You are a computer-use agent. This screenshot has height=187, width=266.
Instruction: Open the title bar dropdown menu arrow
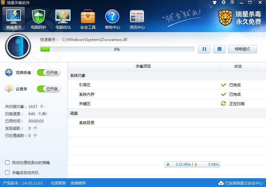click(x=232, y=3)
